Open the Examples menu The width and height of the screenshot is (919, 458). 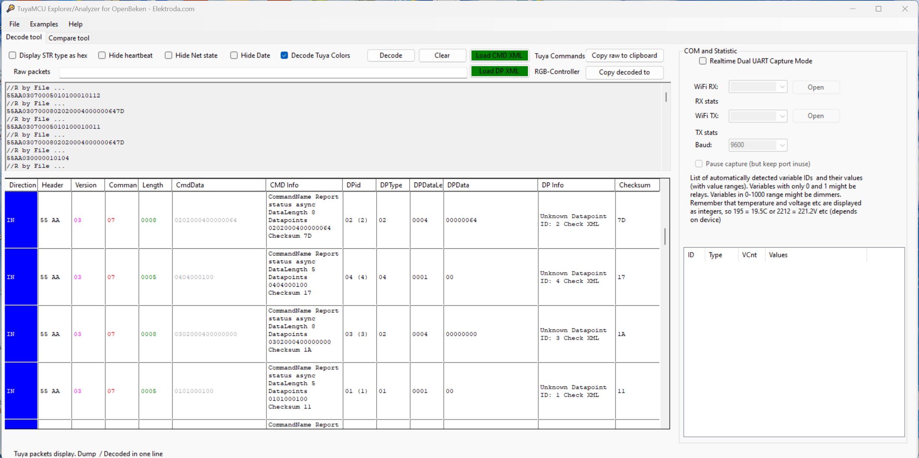(44, 24)
